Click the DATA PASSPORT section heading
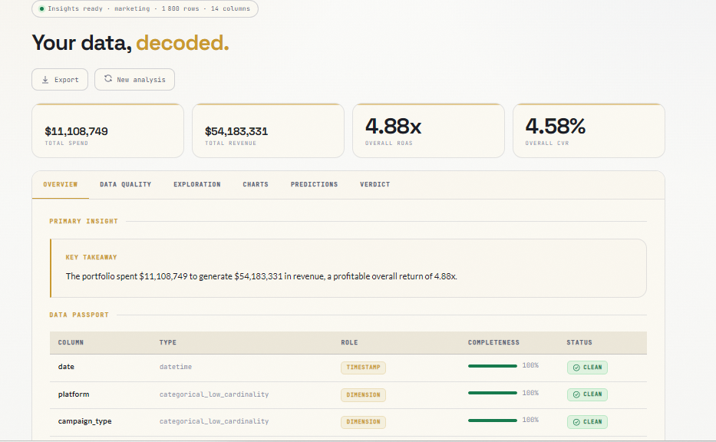716x442 pixels. pyautogui.click(x=79, y=315)
